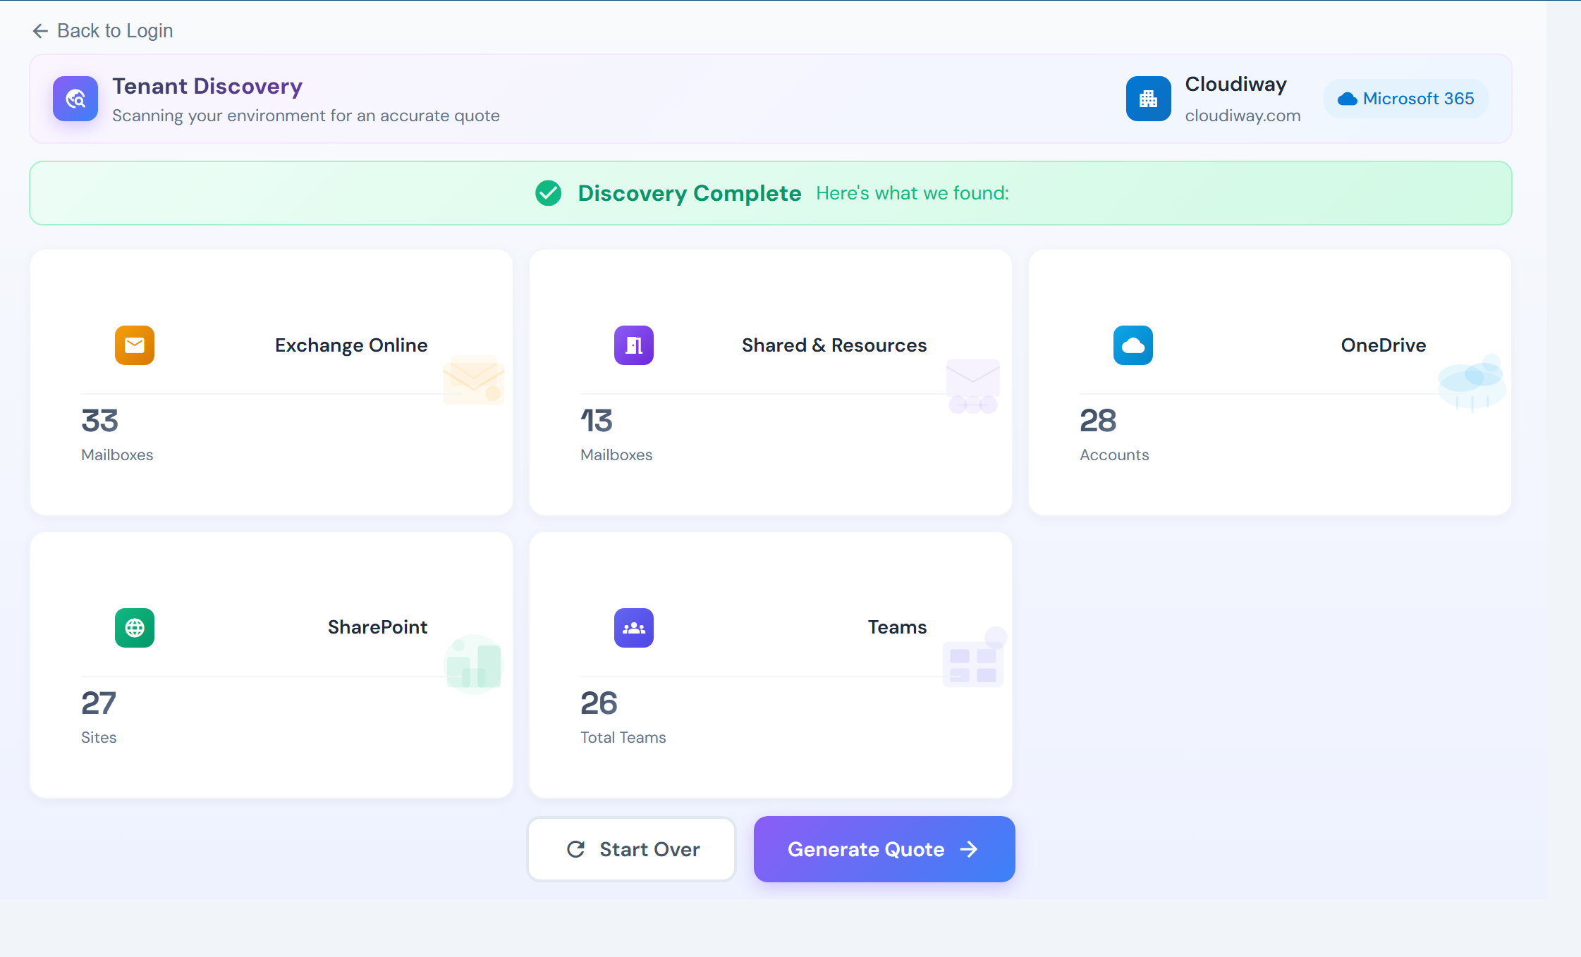The width and height of the screenshot is (1581, 957).
Task: Click the purple Shared & Resources icon
Action: click(634, 345)
